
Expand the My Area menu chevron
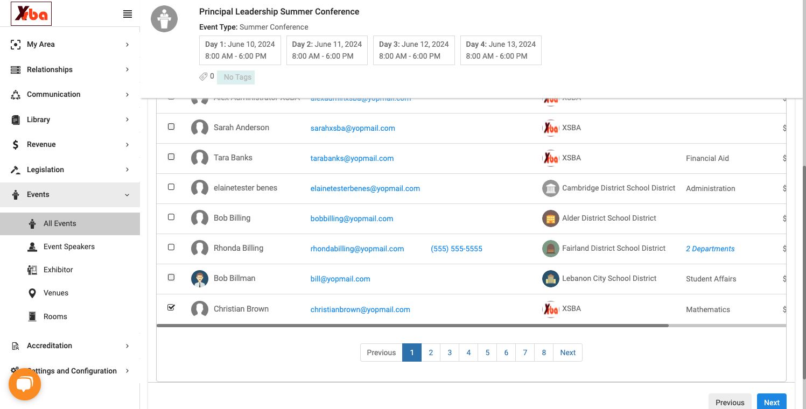click(128, 45)
